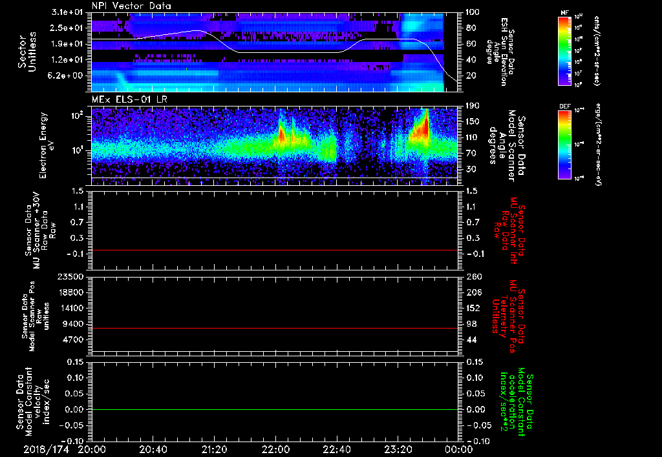Viewport: 662px width, 457px height.
Task: Click the red electron burst near 22:00
Action: 282,134
